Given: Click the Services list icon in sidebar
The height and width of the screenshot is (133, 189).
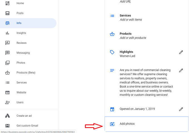Looking at the screenshot, I should (x=8, y=83).
